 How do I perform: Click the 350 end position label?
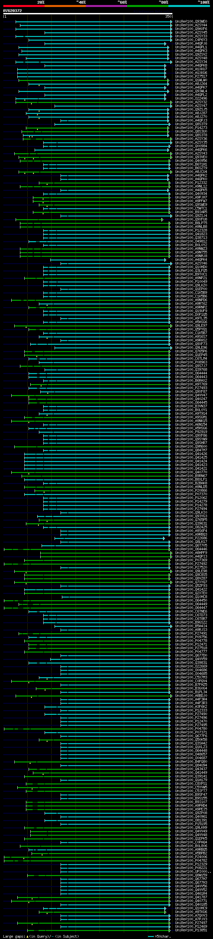[x=168, y=16]
